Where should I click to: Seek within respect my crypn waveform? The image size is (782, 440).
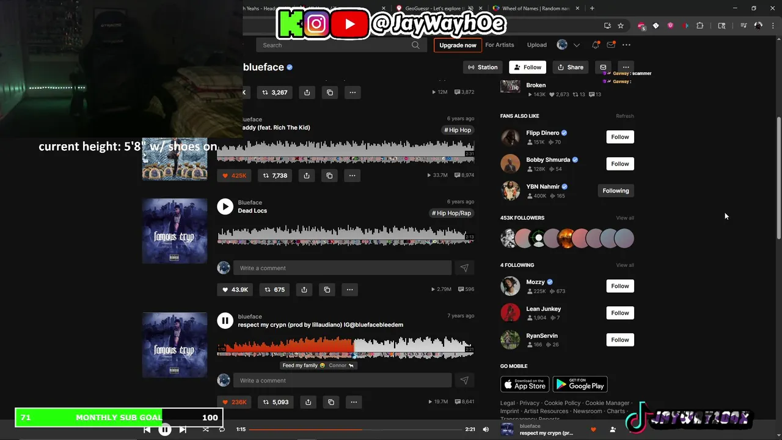[x=345, y=346]
